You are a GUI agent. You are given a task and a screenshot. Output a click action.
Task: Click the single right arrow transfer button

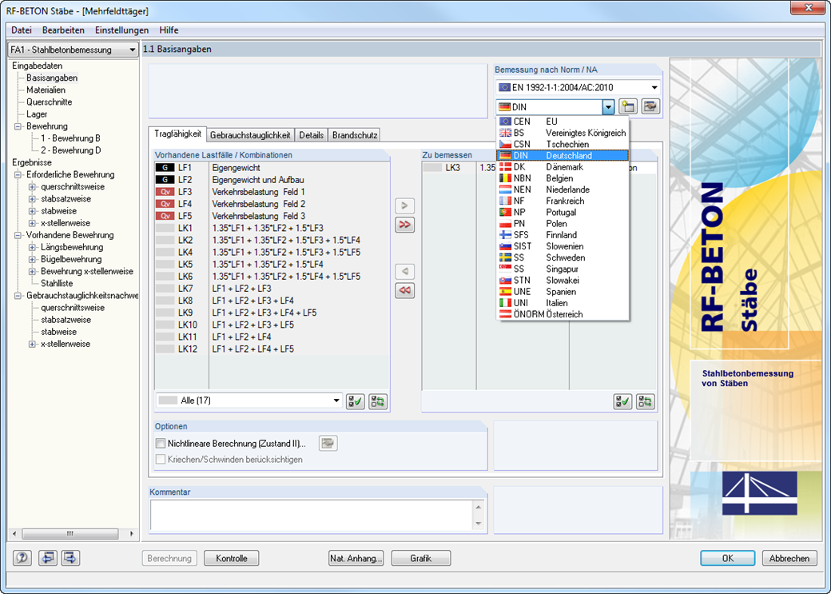tap(404, 205)
